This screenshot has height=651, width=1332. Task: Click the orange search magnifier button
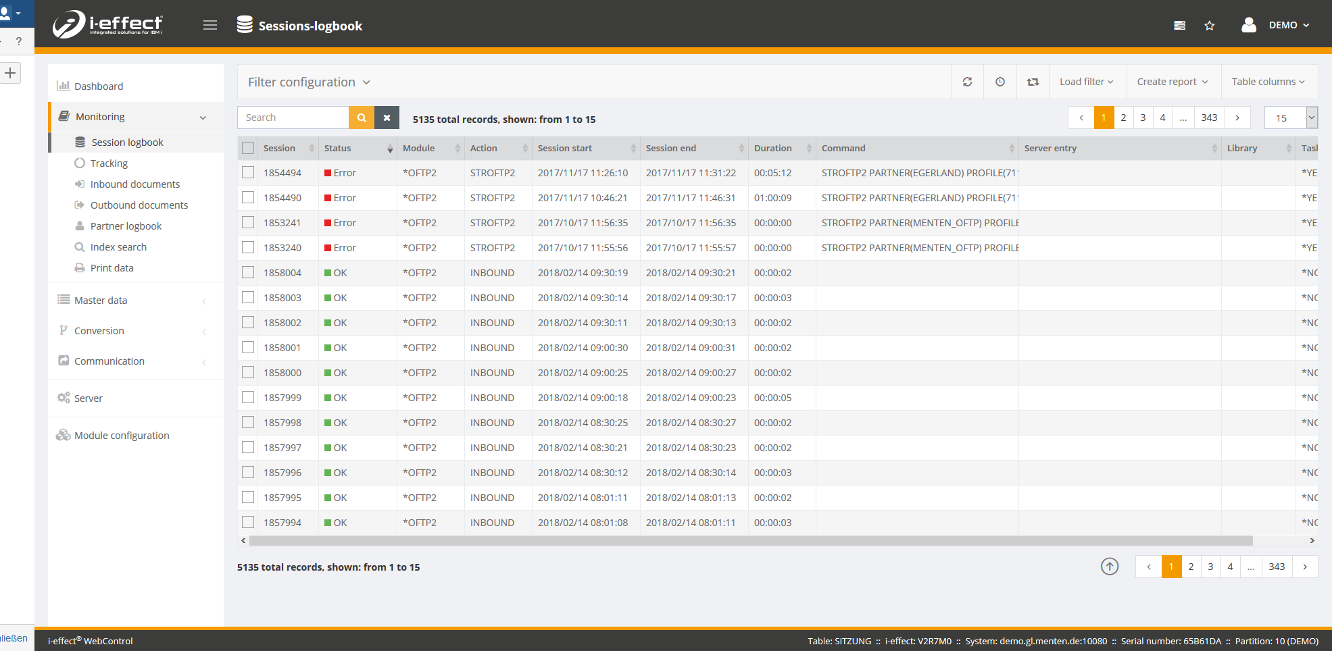362,118
